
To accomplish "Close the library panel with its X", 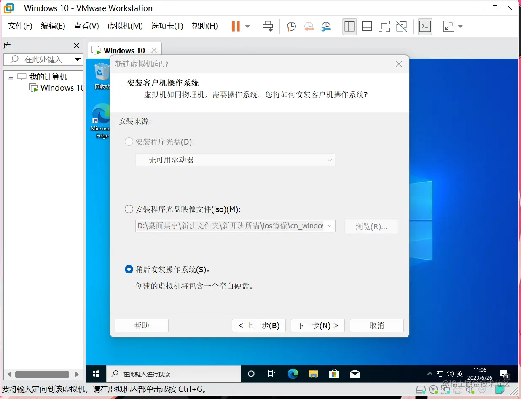I will tap(76, 46).
